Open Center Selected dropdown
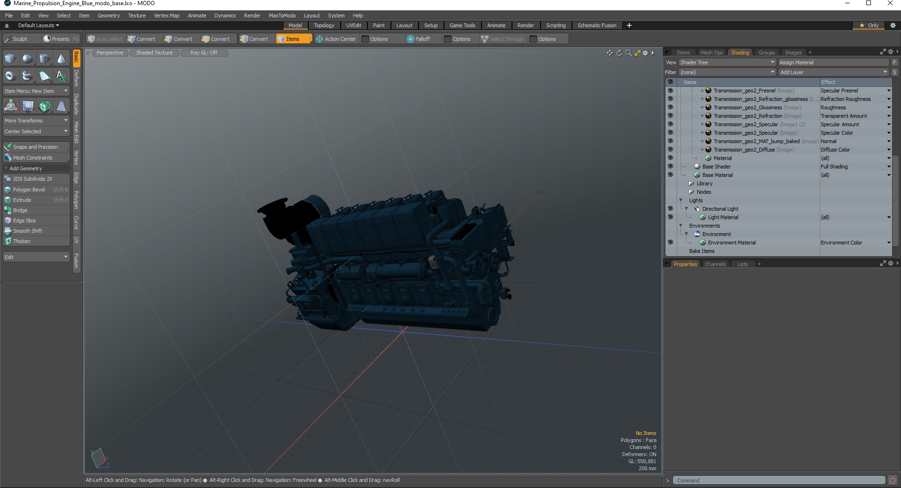Screen dimensions: 901x488 [36, 131]
